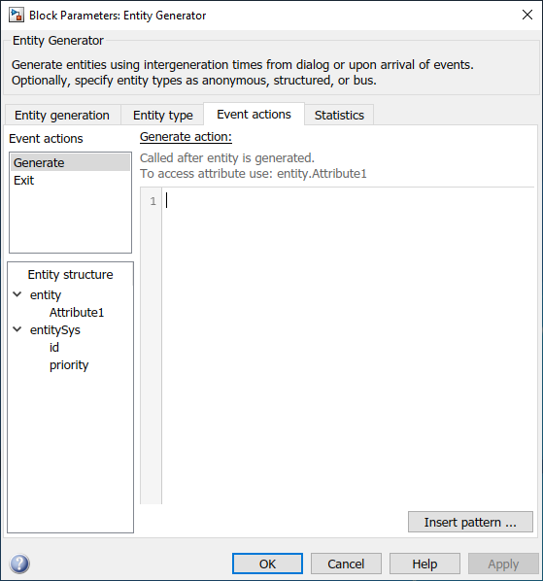The height and width of the screenshot is (581, 543).
Task: Switch to the Entity generation tab
Action: tap(62, 116)
